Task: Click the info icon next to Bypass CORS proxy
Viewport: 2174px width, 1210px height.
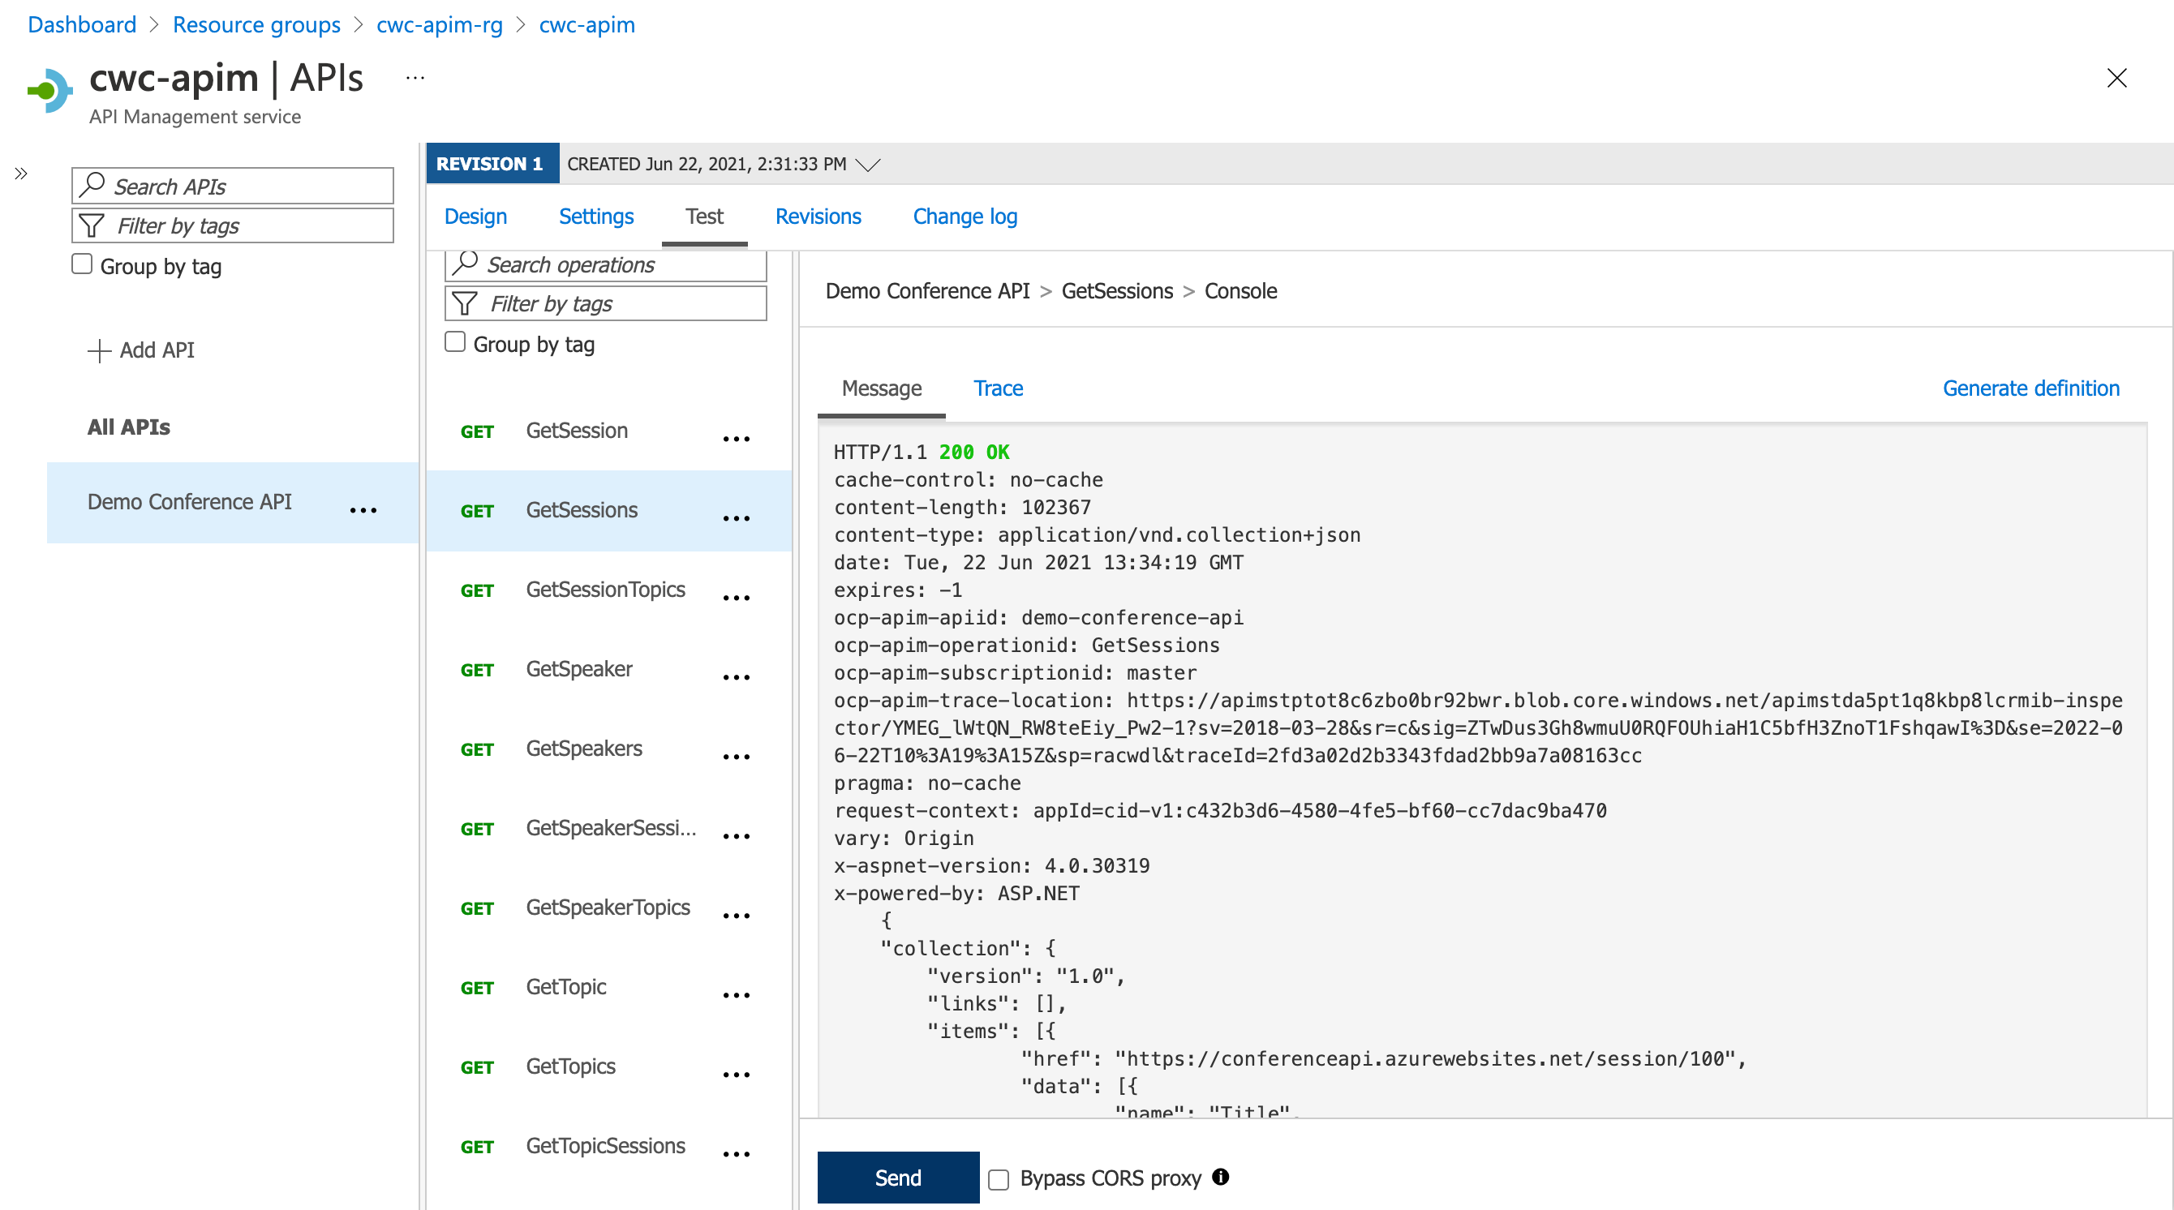Action: [x=1220, y=1178]
